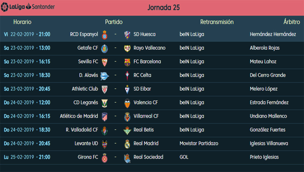Open the Atlético de Madrid crest

tap(105, 117)
